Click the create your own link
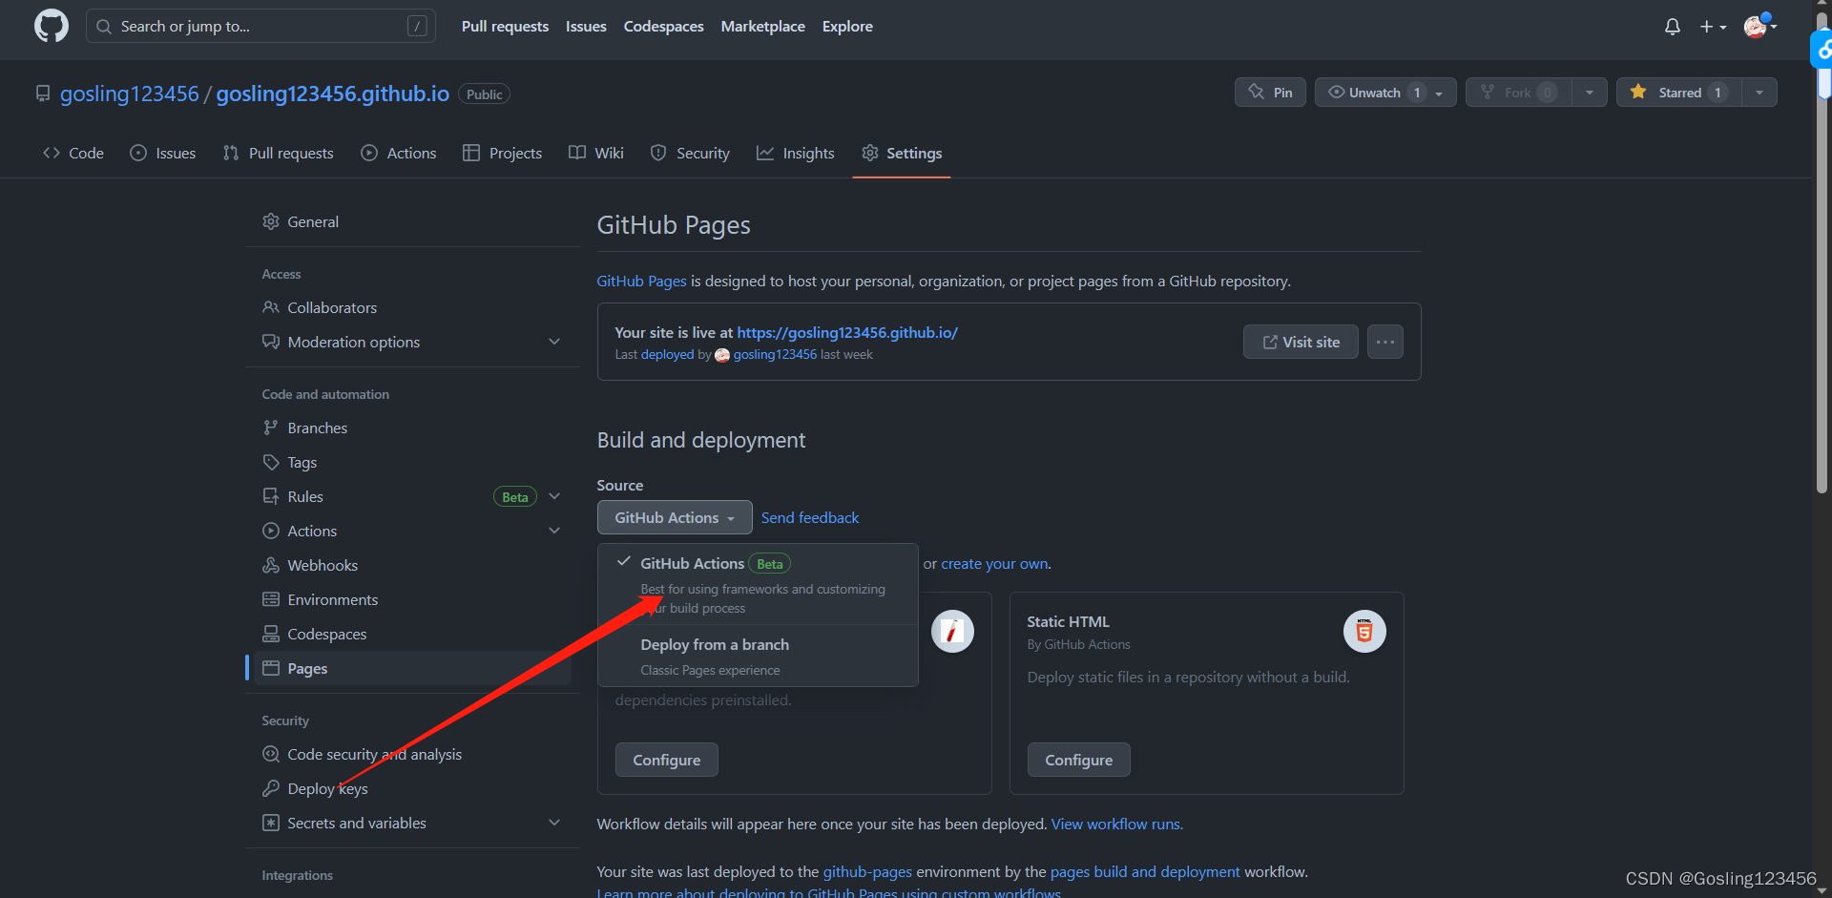The image size is (1832, 898). 994,564
